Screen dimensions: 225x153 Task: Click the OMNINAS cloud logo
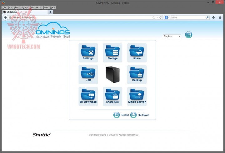53,30
